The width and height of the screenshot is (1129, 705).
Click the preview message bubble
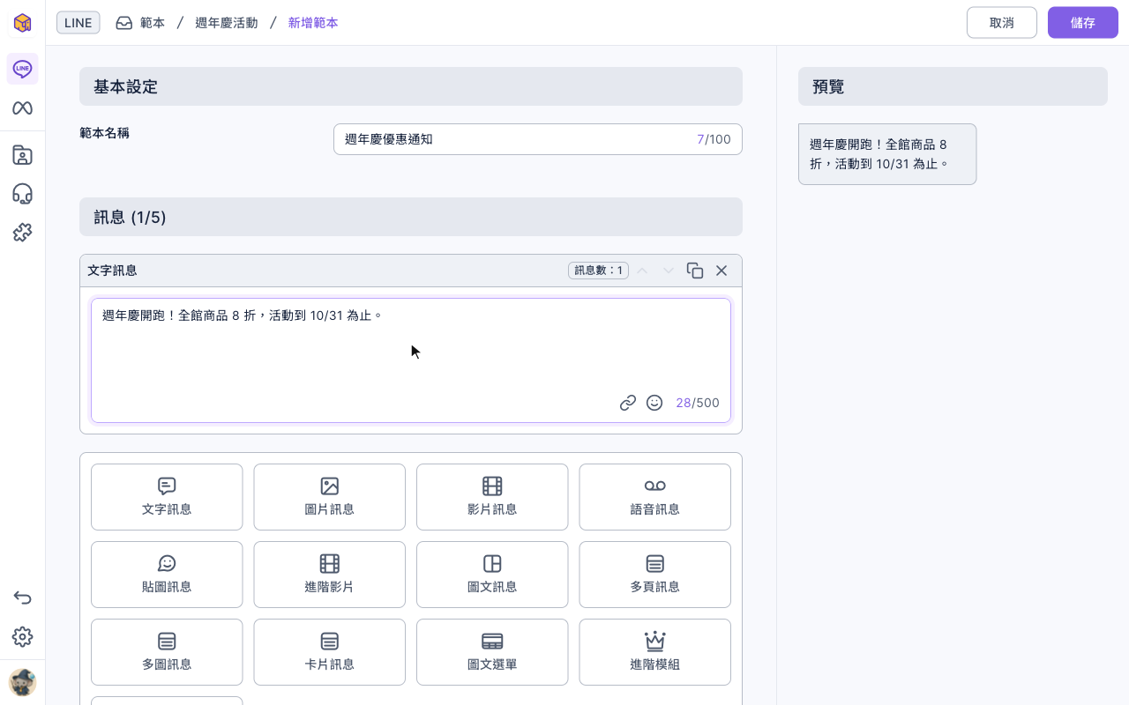pos(887,154)
